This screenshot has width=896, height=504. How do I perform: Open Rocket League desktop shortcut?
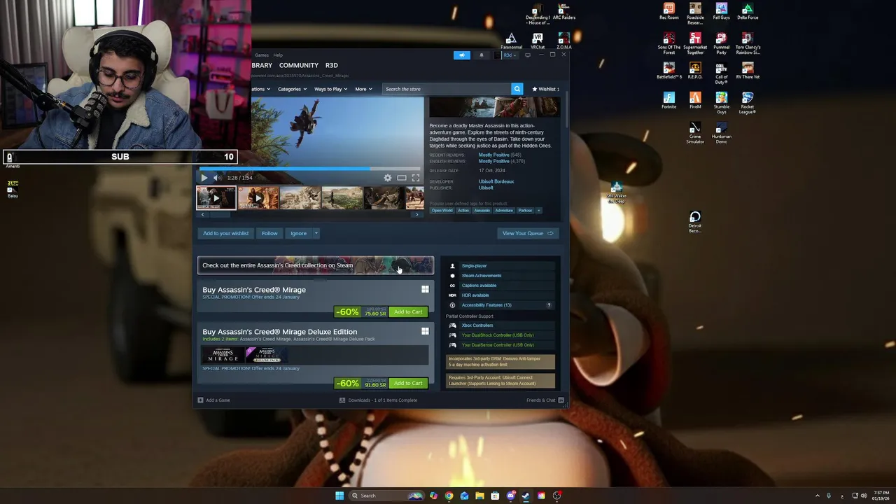click(x=748, y=103)
